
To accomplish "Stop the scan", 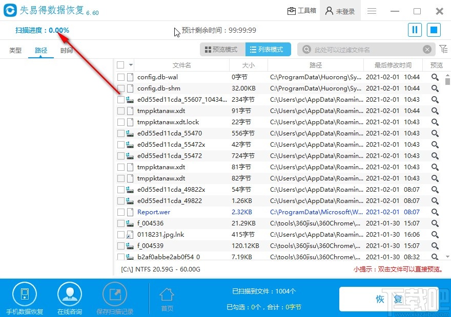I will (x=434, y=30).
